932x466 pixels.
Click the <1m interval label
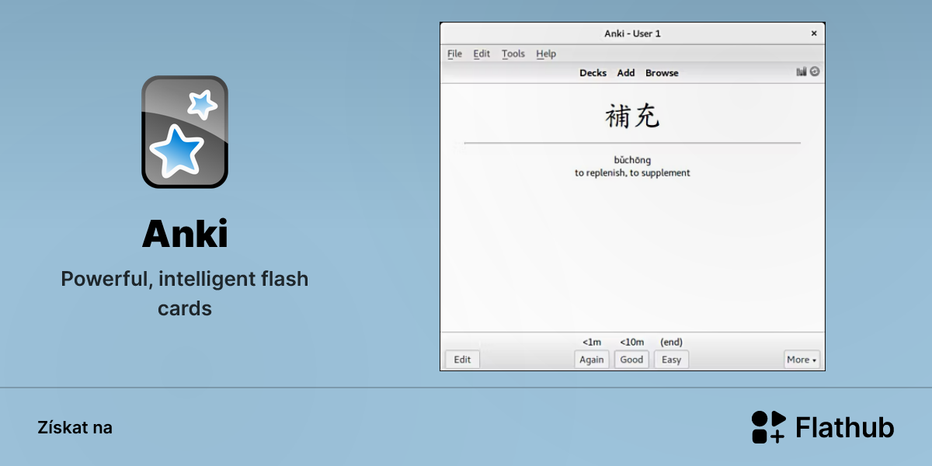[592, 343]
